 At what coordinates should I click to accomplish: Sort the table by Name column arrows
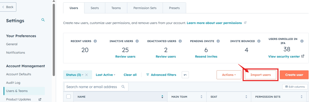(162, 97)
